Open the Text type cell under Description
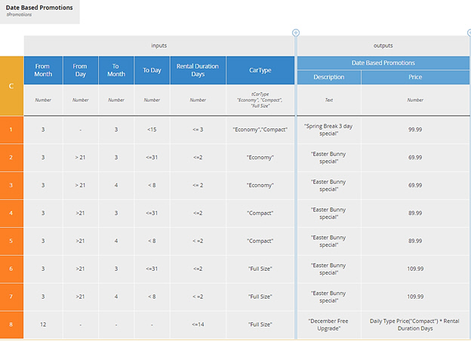Image resolution: width=471 pixels, height=341 pixels. [x=328, y=100]
